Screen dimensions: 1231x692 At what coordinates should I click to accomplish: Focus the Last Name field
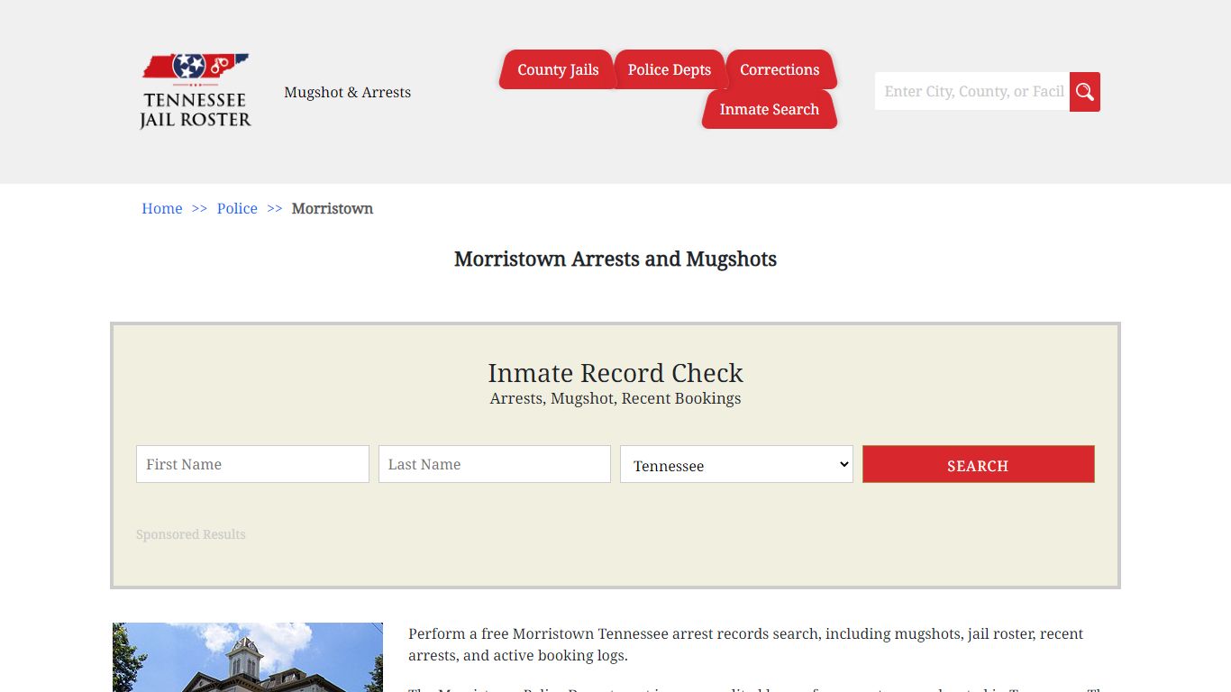tap(495, 464)
